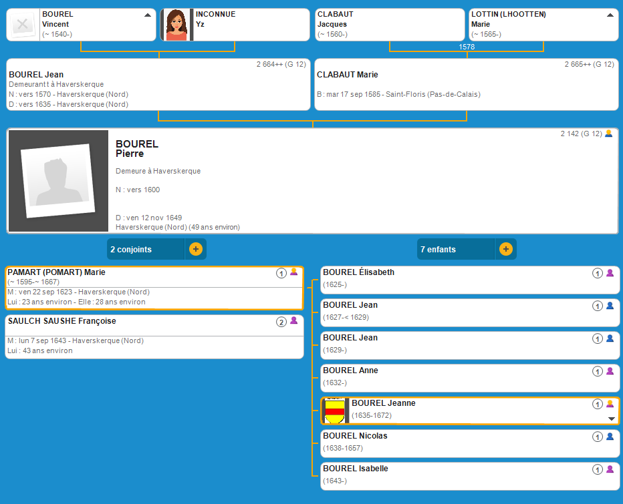Click the person icon on Bourel Élisabeth's row

pyautogui.click(x=609, y=273)
